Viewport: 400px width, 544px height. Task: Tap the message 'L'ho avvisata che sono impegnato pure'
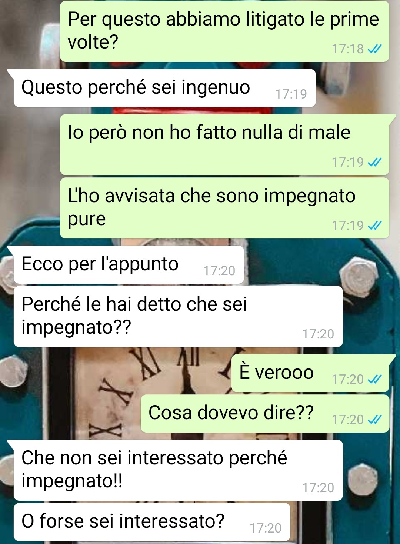coord(224,208)
